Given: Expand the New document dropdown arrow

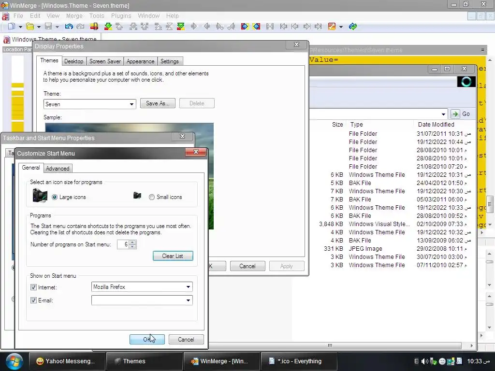Looking at the screenshot, I should coord(20,27).
